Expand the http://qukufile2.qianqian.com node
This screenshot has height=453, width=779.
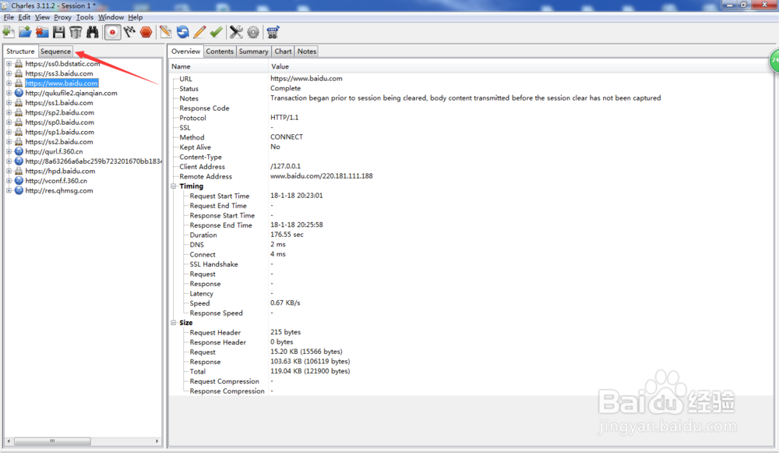9,93
